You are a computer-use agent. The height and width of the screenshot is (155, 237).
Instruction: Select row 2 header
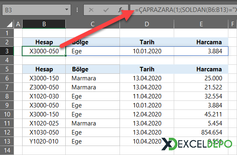7,42
